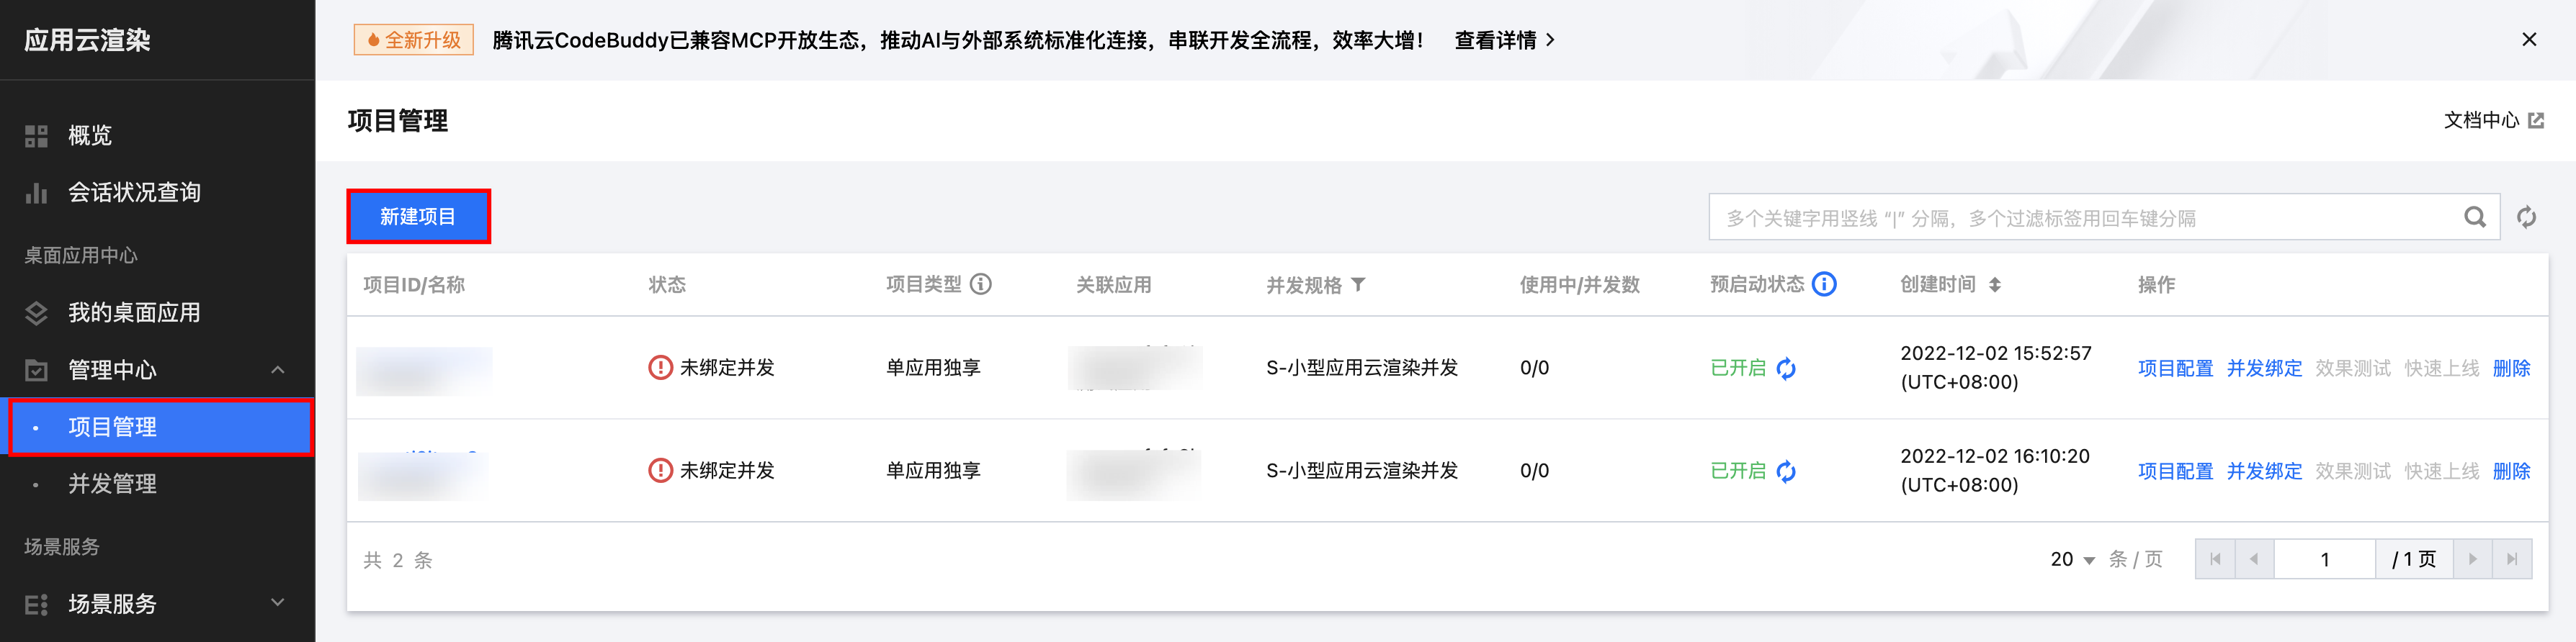The width and height of the screenshot is (2576, 642).
Task: Expand the 场景服务 sidebar section
Action: click(x=277, y=603)
